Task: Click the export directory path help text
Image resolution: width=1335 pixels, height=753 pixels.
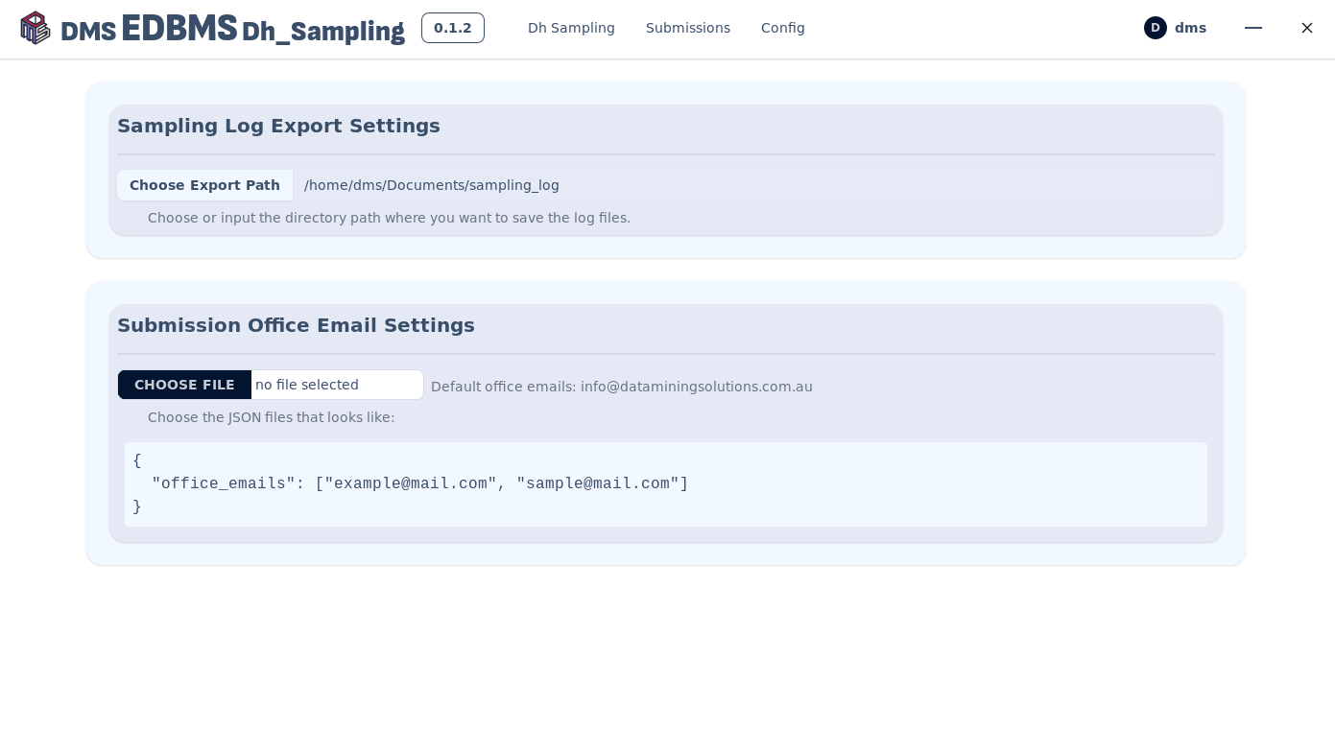Action: coord(389,218)
